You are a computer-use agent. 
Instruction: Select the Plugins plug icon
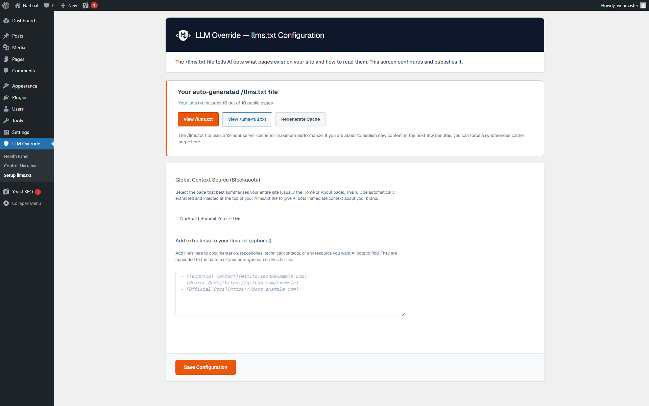(6, 97)
